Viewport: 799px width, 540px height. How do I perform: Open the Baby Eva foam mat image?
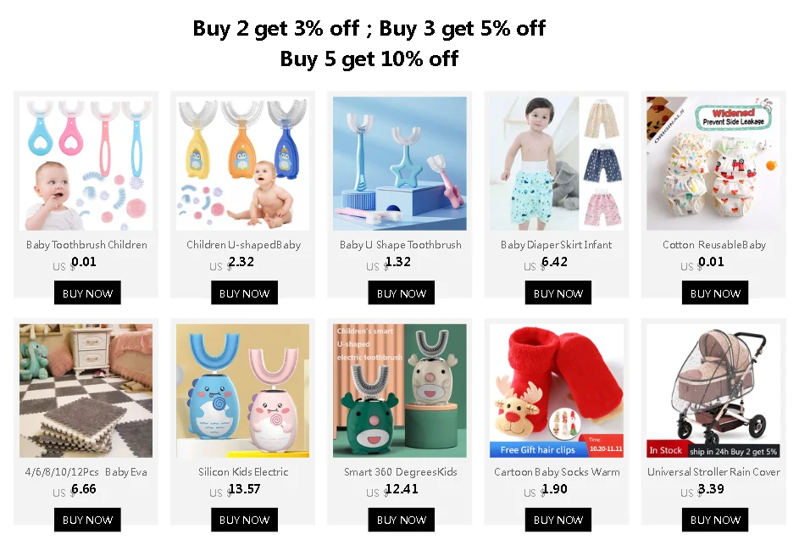(86, 391)
